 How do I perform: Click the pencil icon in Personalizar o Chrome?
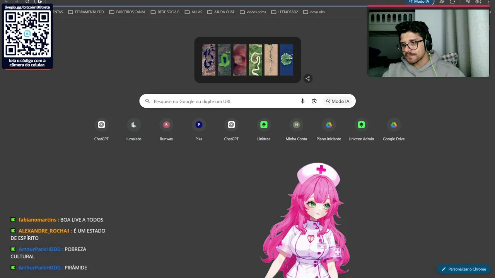click(444, 269)
